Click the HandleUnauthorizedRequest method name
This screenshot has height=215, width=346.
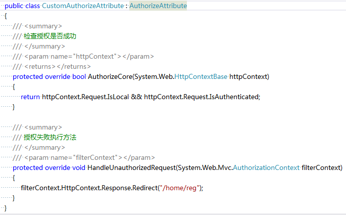pyautogui.click(x=131, y=168)
